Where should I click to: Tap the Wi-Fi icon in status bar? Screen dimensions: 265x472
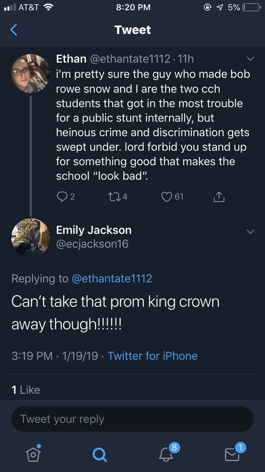(48, 7)
